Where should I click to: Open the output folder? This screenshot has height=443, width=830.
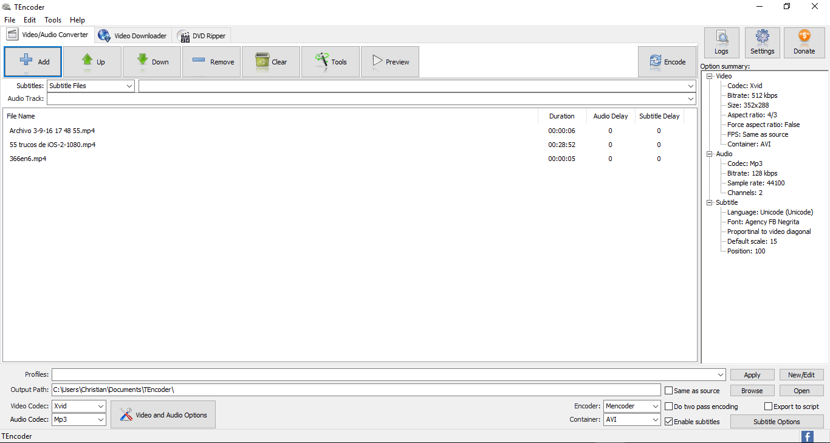(801, 391)
